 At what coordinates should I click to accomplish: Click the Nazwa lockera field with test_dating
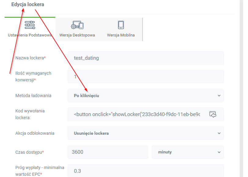(x=146, y=58)
